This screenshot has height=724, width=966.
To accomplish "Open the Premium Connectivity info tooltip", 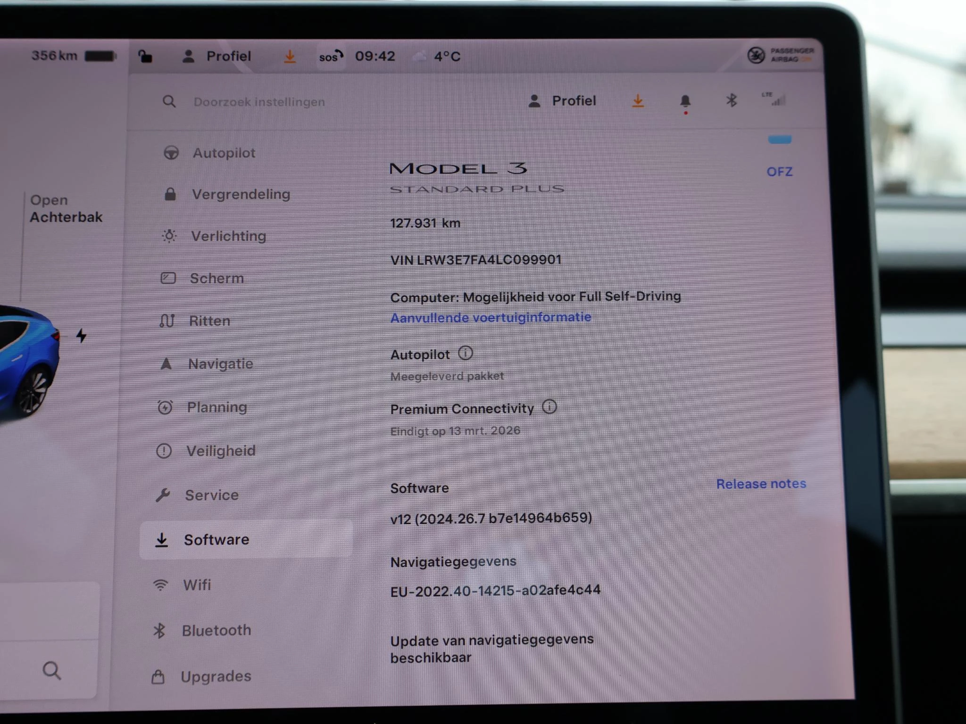I will [550, 406].
